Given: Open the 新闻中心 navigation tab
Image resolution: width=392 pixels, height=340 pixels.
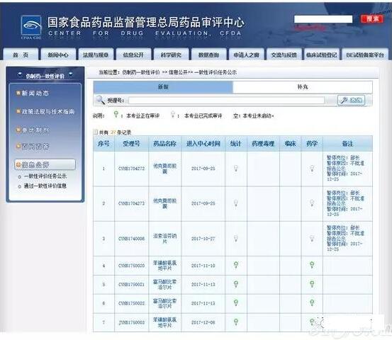Looking at the screenshot, I should pyautogui.click(x=58, y=55).
